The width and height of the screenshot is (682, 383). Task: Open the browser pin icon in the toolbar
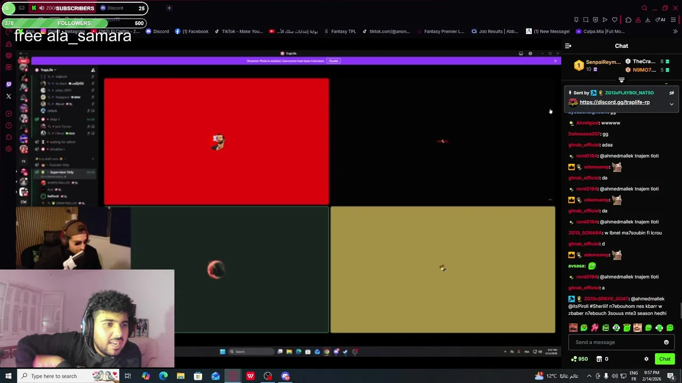[x=576, y=20]
